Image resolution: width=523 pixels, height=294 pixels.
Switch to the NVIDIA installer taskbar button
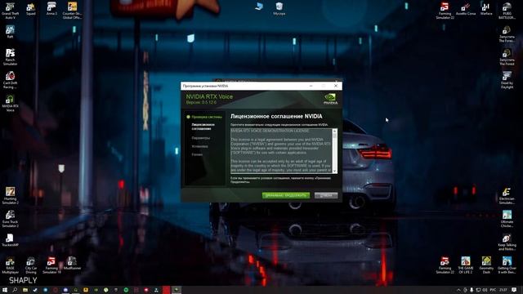click(x=177, y=290)
